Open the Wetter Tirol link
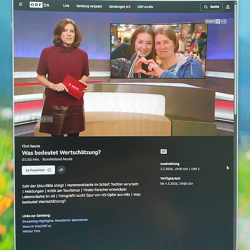 [x=31, y=231]
